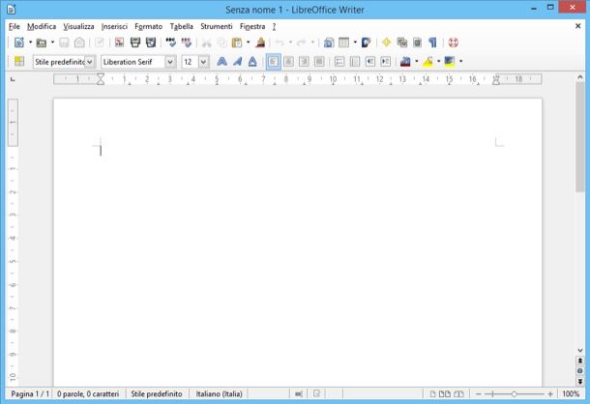Open print preview from the toolbar
Screen dimensions: 590x404
pos(151,43)
